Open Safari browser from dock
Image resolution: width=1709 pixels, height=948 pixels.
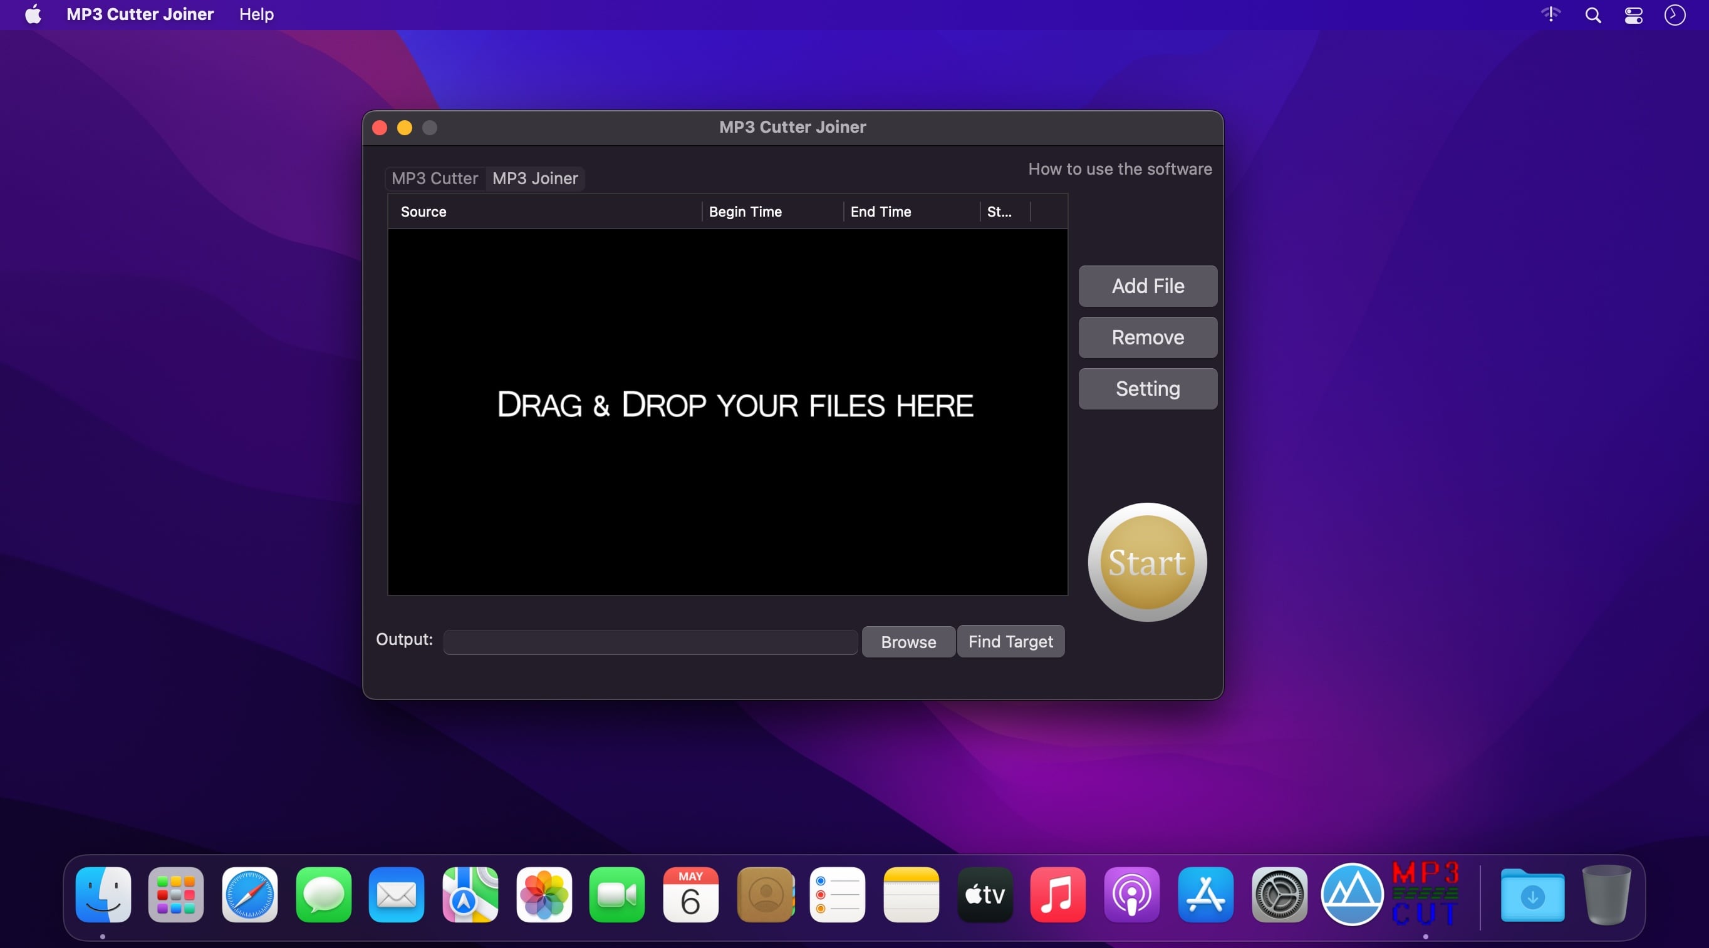click(x=249, y=894)
